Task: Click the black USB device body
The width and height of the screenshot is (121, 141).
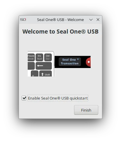Action: click(x=73, y=62)
